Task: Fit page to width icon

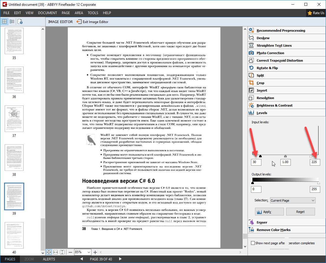Action: coord(55,252)
